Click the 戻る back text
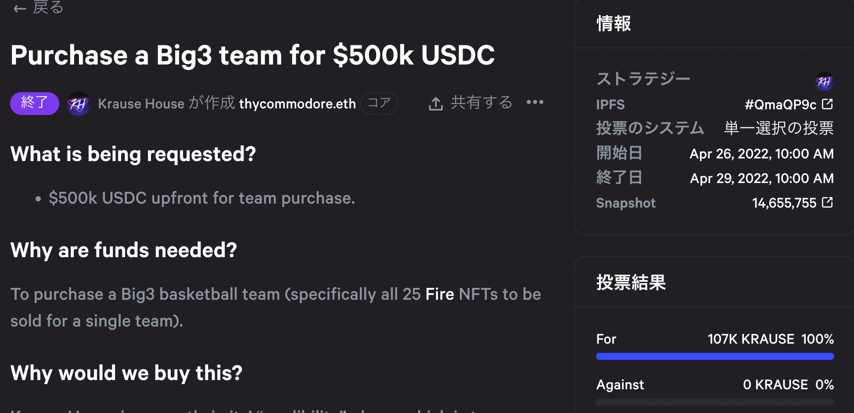 [48, 7]
